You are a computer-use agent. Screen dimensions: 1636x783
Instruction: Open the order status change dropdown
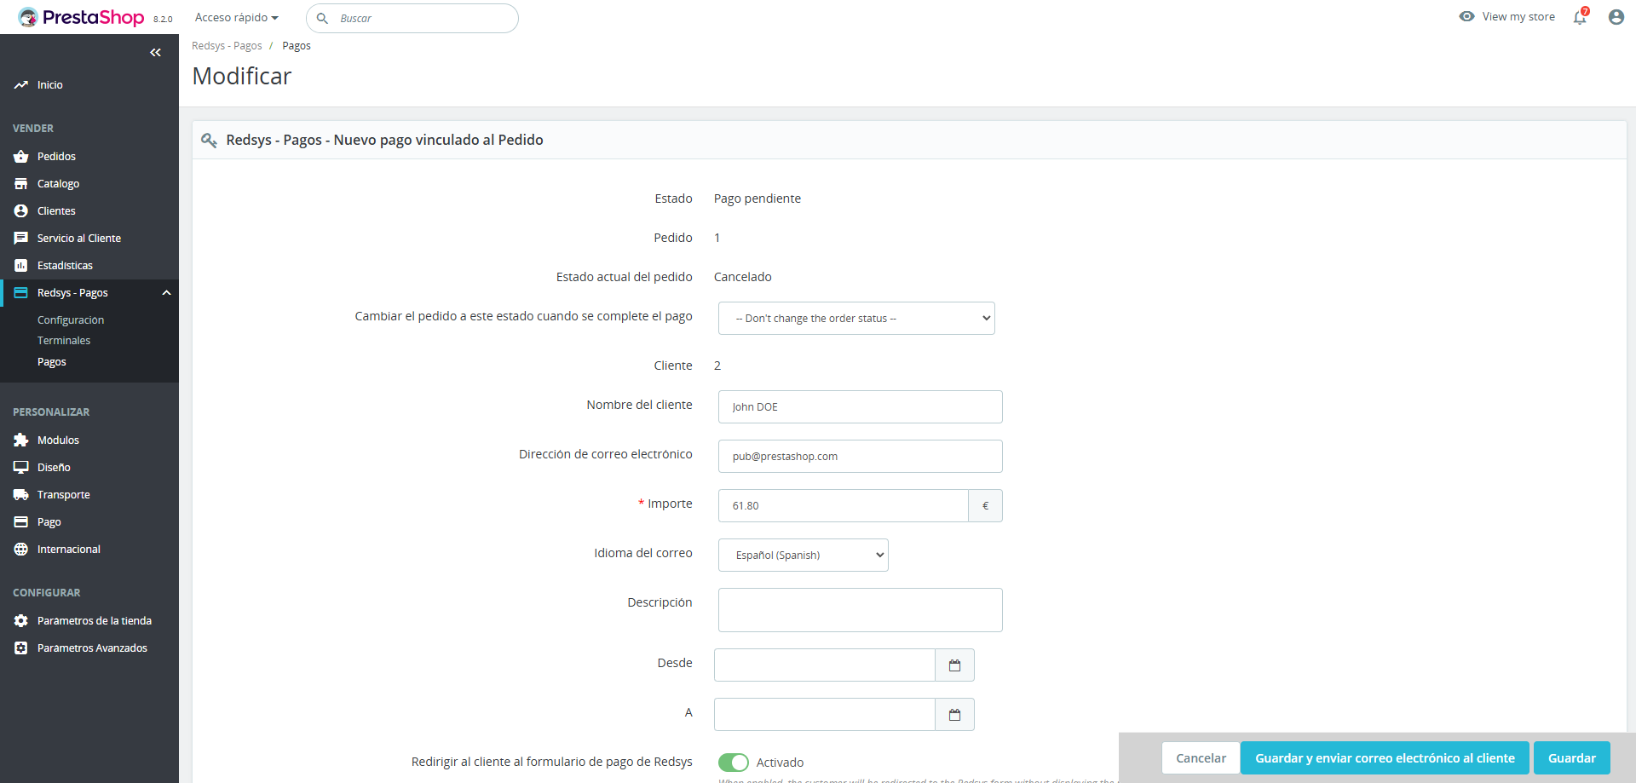coord(856,319)
